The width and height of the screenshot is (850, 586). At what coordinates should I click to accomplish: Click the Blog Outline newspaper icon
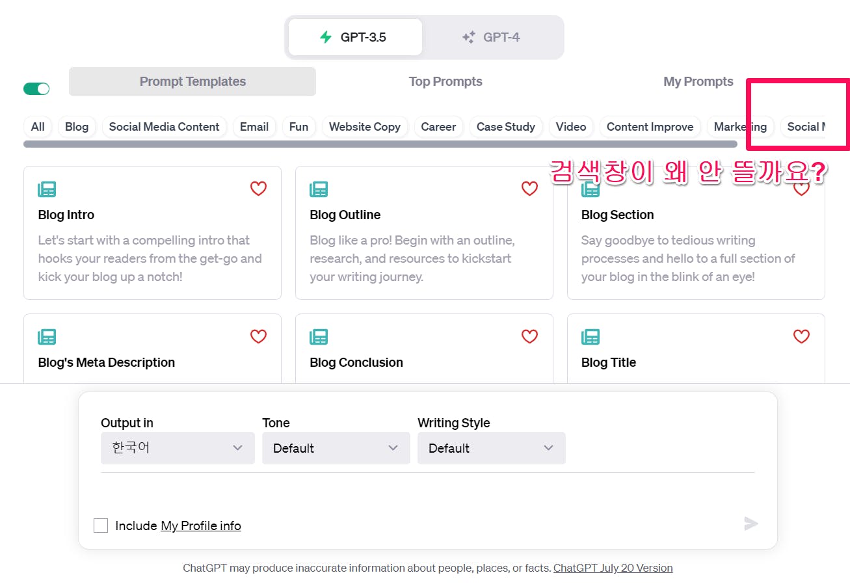(x=319, y=189)
